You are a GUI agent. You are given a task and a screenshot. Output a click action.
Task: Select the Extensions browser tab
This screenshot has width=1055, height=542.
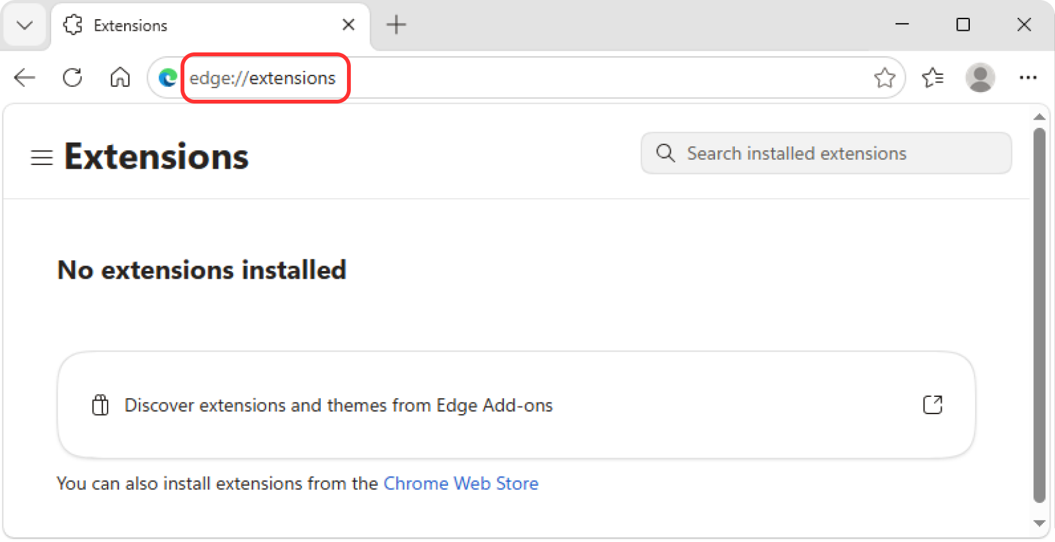pyautogui.click(x=210, y=26)
